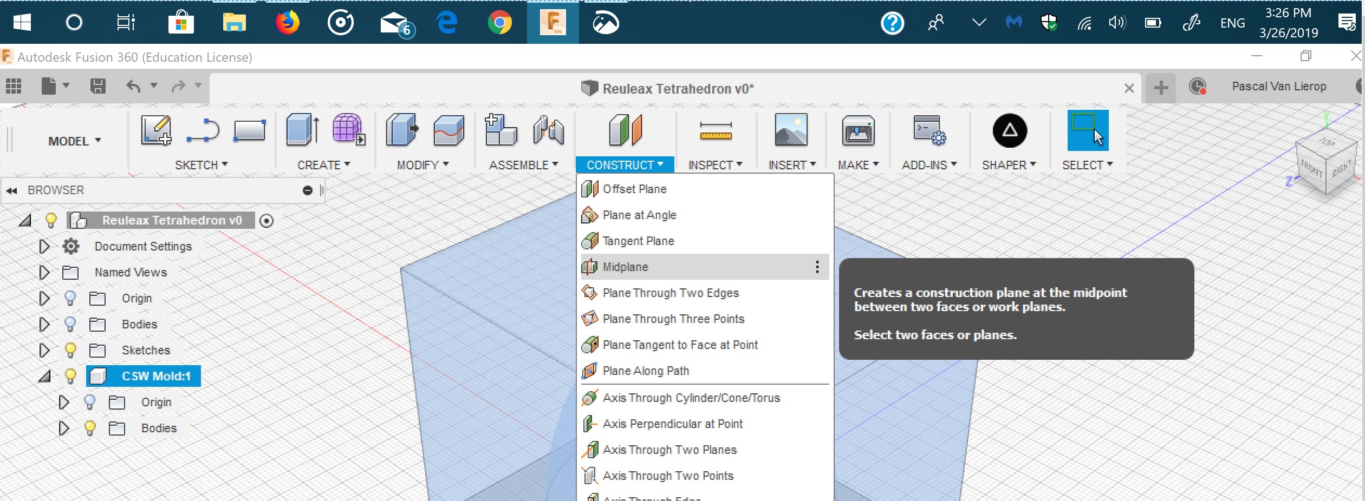Collapse the Reuleax Tetrahedron v0 root node
This screenshot has width=1365, height=501.
pyautogui.click(x=25, y=220)
